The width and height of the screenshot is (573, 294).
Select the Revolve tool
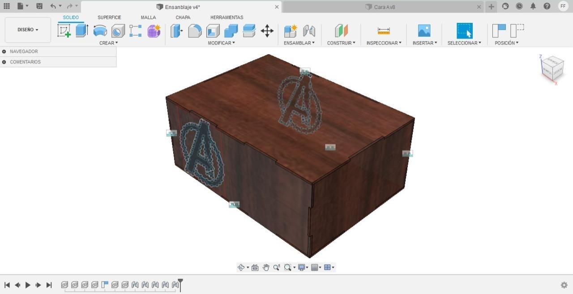point(100,30)
